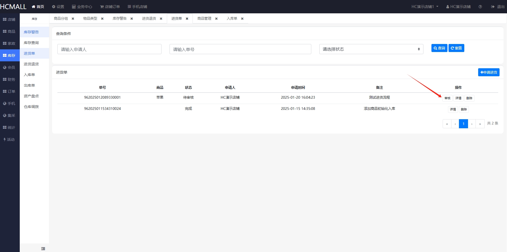Switch to the 商品分组 tab

coord(61,18)
